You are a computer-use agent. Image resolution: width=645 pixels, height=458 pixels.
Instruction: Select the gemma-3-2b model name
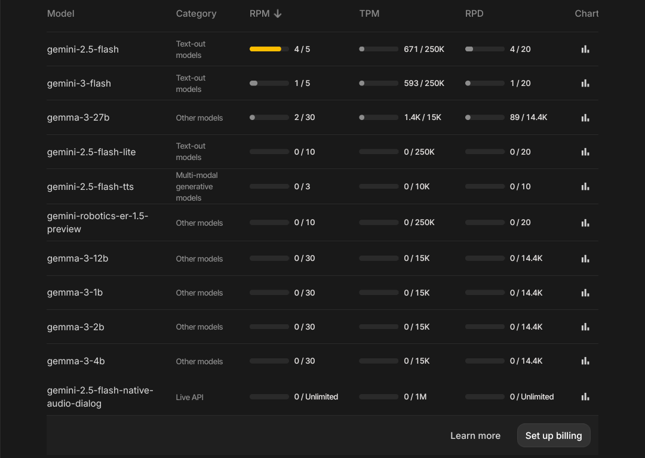click(x=76, y=327)
